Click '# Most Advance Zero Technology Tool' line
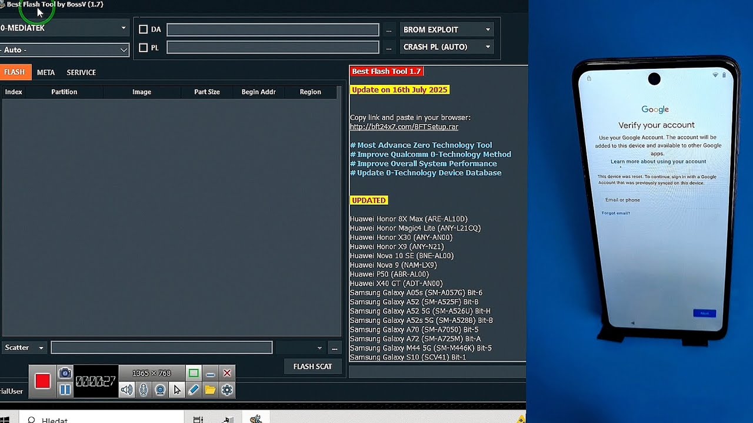753x423 pixels. click(421, 145)
